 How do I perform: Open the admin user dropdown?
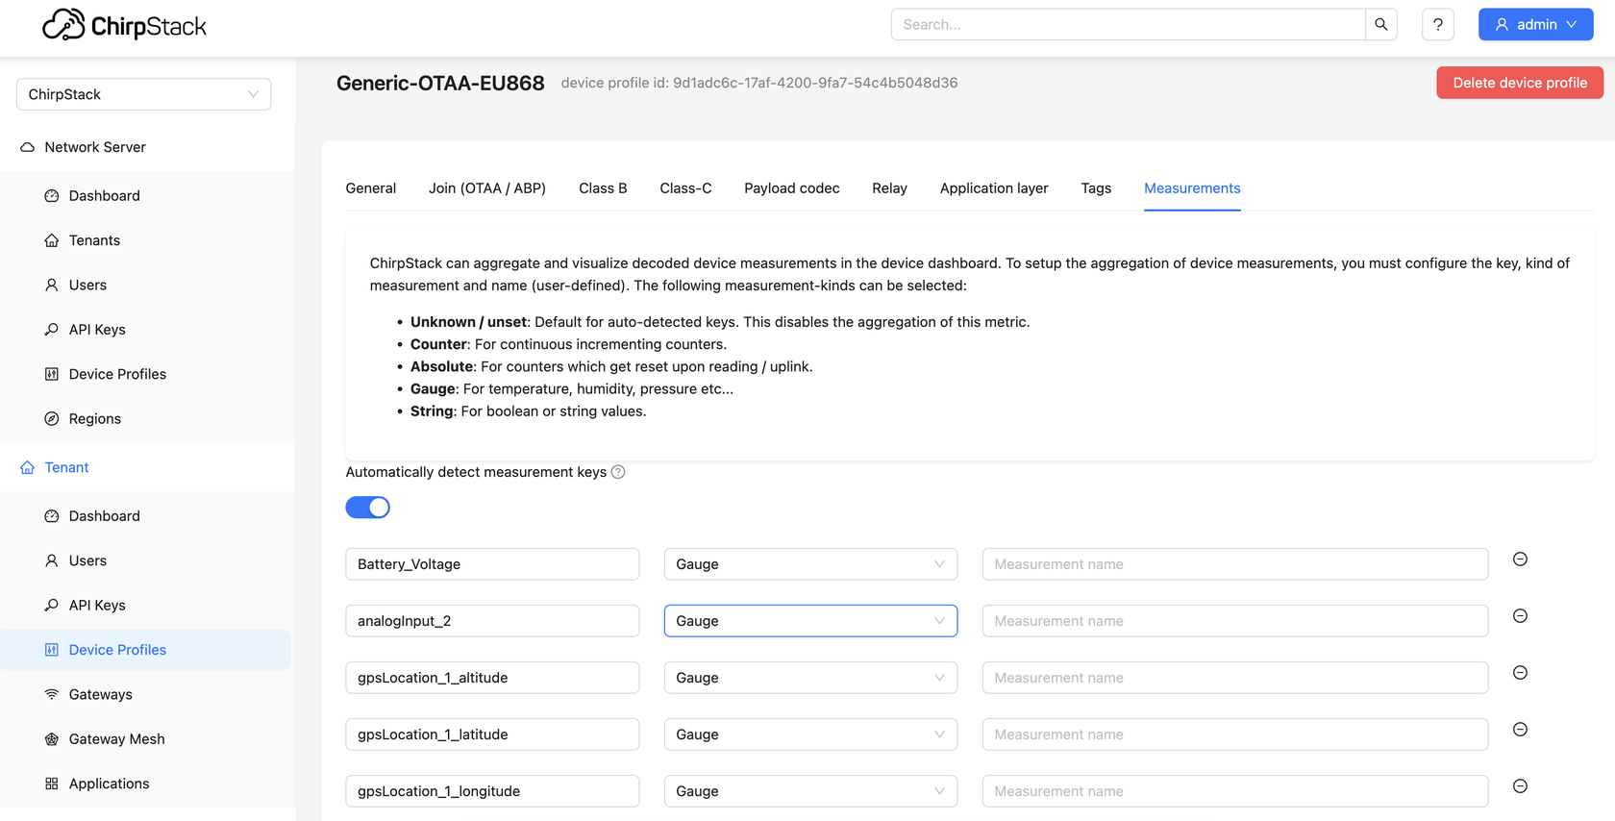pos(1535,25)
